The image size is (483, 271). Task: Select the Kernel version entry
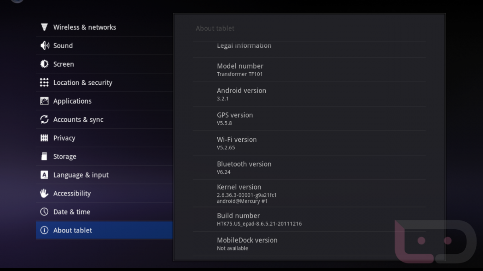tap(309, 193)
